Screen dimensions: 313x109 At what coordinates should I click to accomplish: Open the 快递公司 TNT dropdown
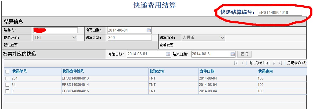point(55,38)
